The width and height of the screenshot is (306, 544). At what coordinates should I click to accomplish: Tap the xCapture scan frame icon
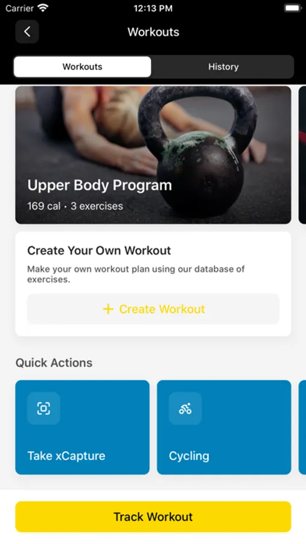click(x=43, y=409)
